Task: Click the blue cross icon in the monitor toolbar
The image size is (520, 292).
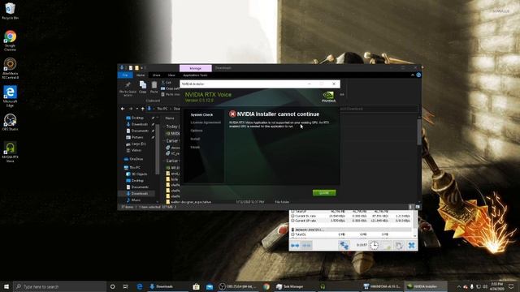Action: pyautogui.click(x=412, y=245)
